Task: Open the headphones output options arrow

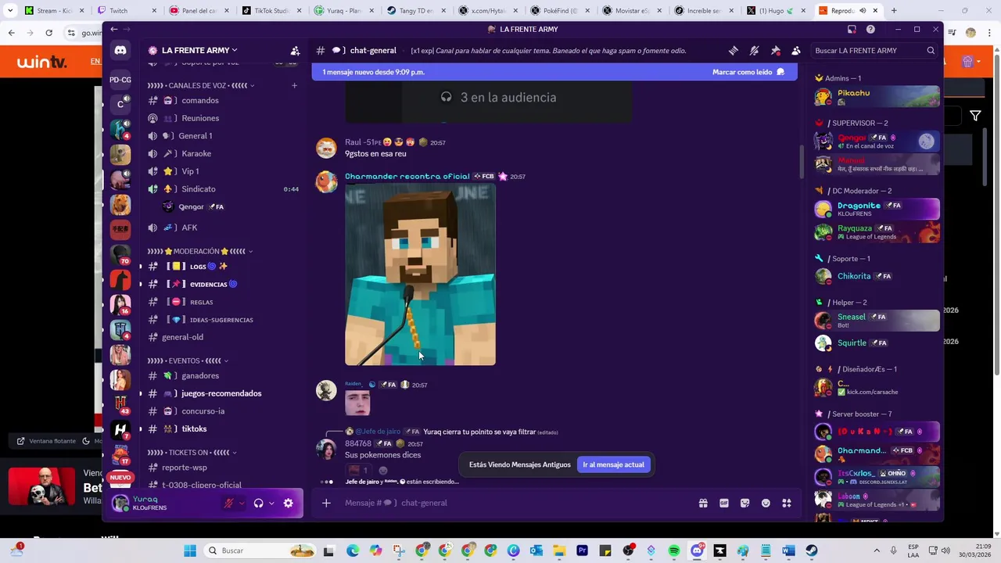Action: click(x=271, y=504)
